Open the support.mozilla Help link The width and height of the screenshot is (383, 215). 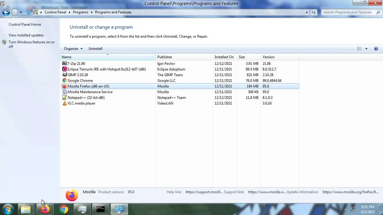point(204,192)
